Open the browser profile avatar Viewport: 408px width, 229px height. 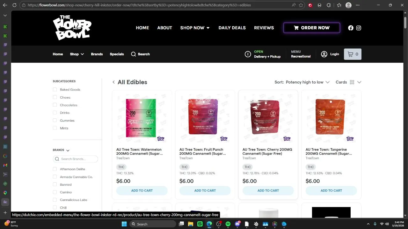coord(348,5)
